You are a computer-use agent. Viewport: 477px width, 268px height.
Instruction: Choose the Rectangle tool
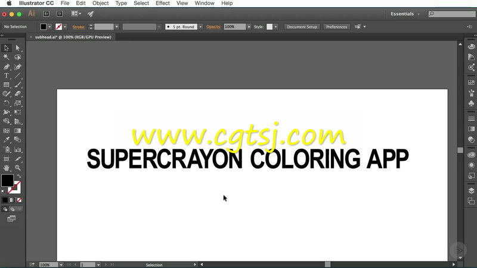7,85
